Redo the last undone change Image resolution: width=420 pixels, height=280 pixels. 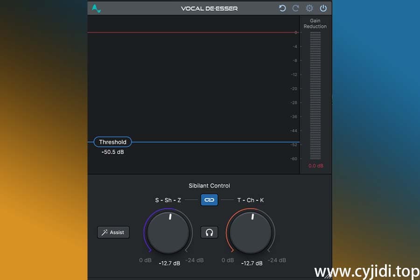click(295, 8)
